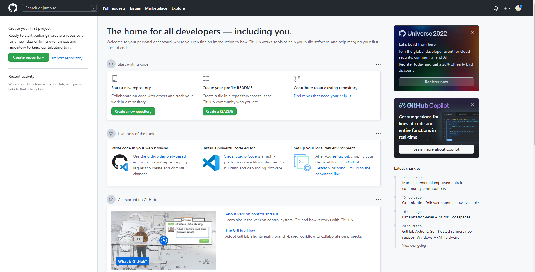Open the set up Git link
The width and height of the screenshot is (535, 272).
(341, 156)
